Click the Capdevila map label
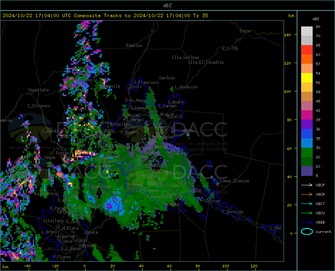This screenshot has width=335, height=271. coord(110,86)
